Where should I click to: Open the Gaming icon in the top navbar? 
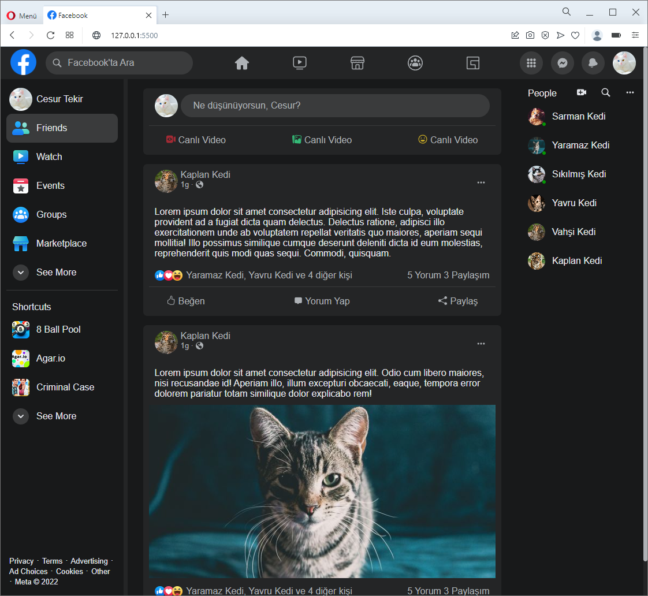click(x=472, y=62)
